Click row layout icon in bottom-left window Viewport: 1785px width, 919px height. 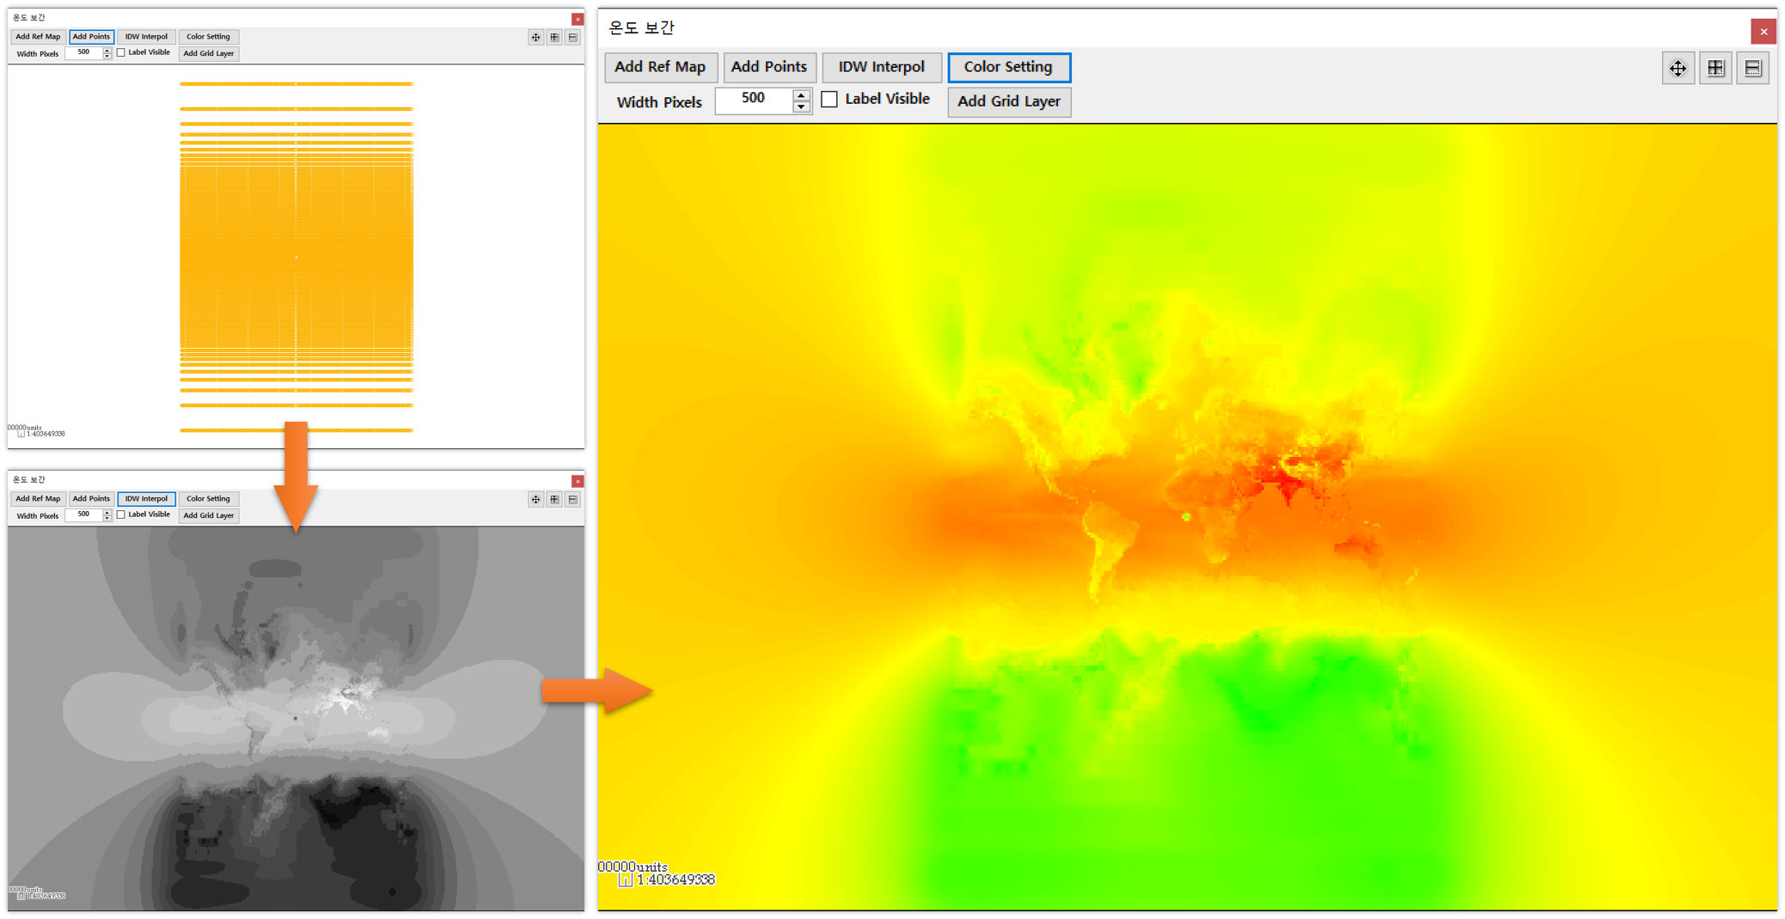(x=573, y=499)
